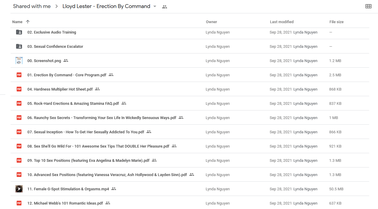Select the 10. Advanced Sex Positions file name
Viewport: 378px width, 209px height.
click(x=107, y=175)
